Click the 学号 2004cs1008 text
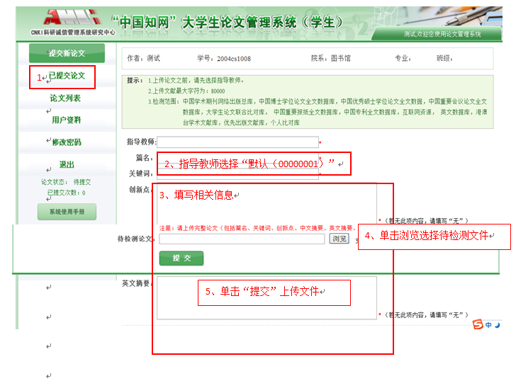The height and width of the screenshot is (381, 516). (x=224, y=59)
